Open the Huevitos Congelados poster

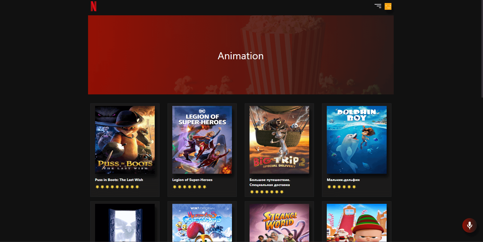pyautogui.click(x=202, y=223)
